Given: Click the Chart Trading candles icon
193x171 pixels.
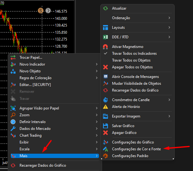Looking at the screenshot, I should pyautogui.click(x=13, y=135).
